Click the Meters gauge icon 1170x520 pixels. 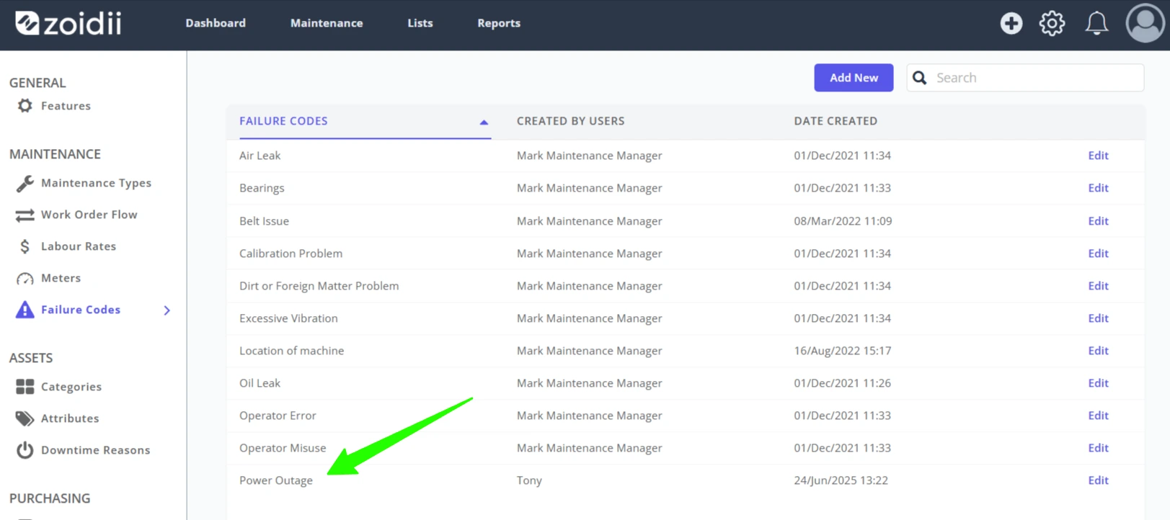click(x=25, y=279)
